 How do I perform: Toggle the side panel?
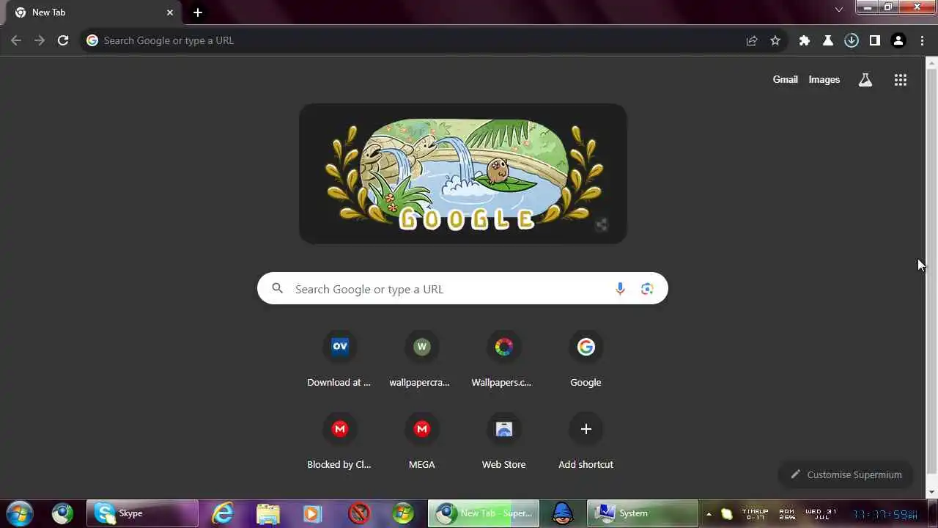coord(875,40)
